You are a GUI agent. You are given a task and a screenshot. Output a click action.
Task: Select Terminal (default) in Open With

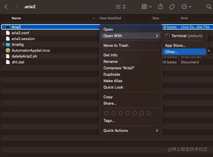184,36
